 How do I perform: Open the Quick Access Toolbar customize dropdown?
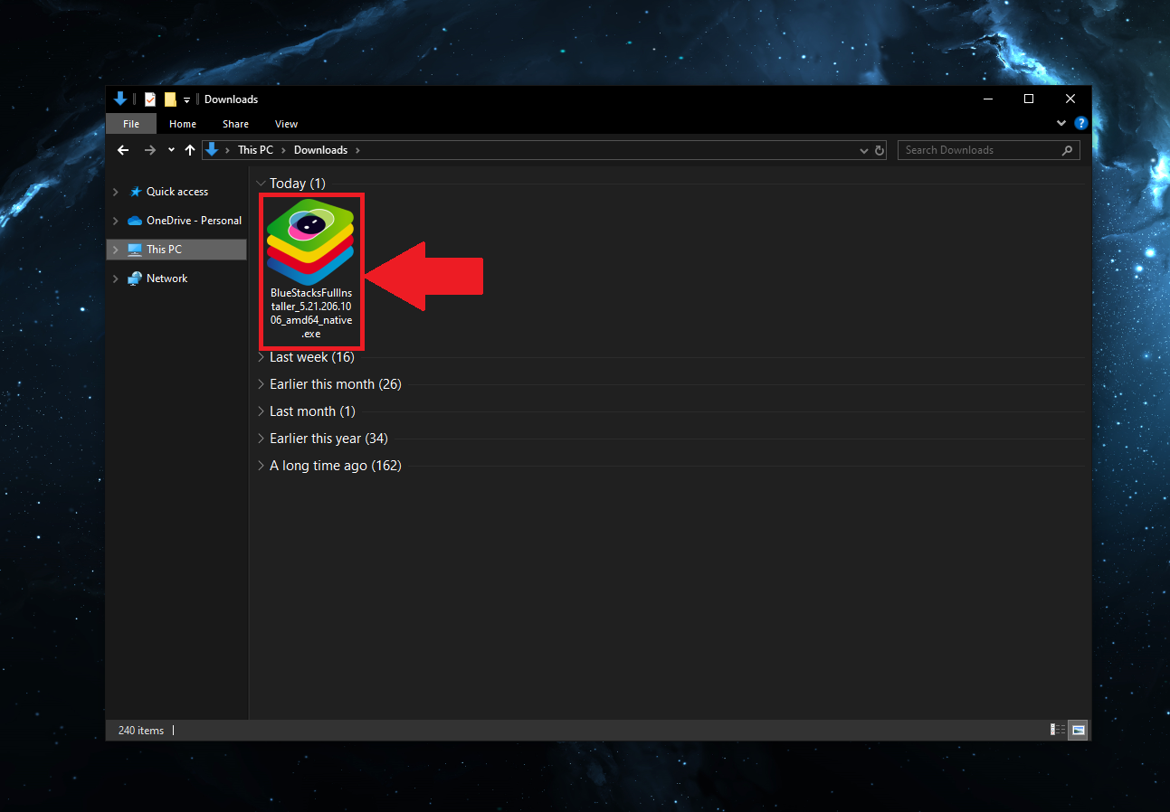186,99
